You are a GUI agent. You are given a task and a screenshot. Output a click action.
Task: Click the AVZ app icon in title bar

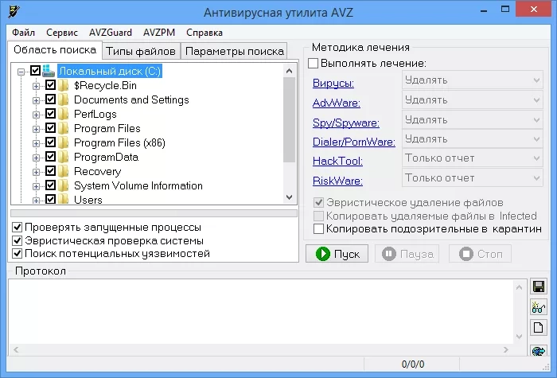(14, 12)
